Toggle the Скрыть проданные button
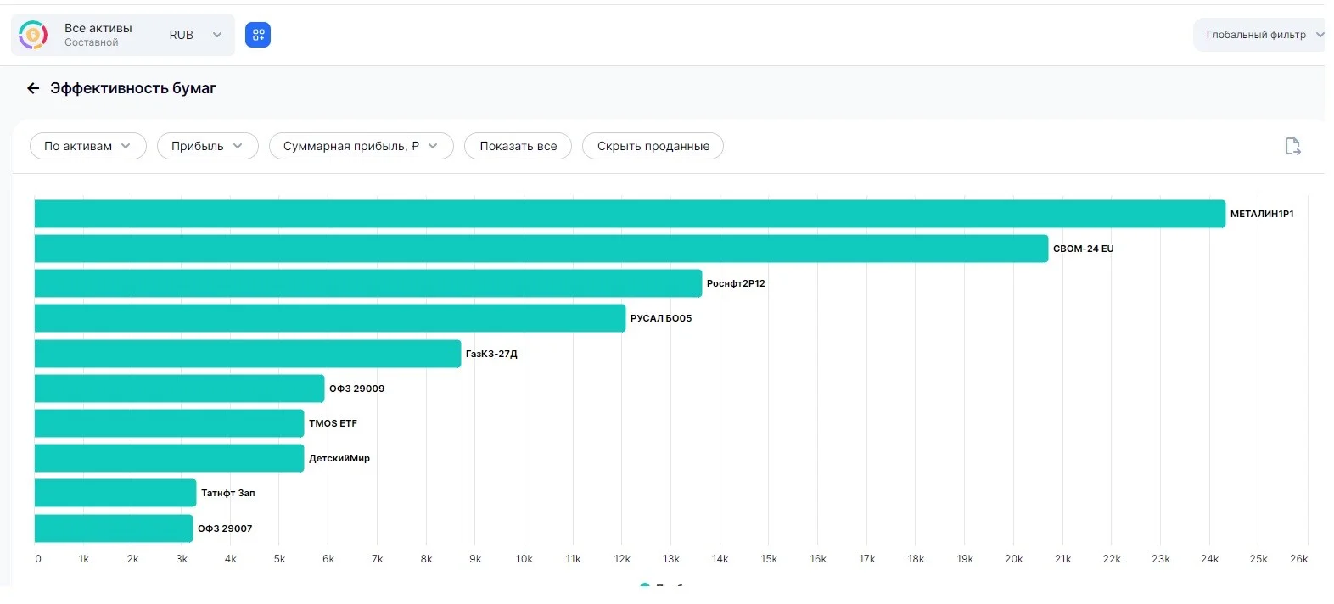The image size is (1334, 604). pyautogui.click(x=653, y=146)
